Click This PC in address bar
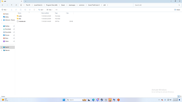The height and width of the screenshot is (102, 182). point(28,5)
